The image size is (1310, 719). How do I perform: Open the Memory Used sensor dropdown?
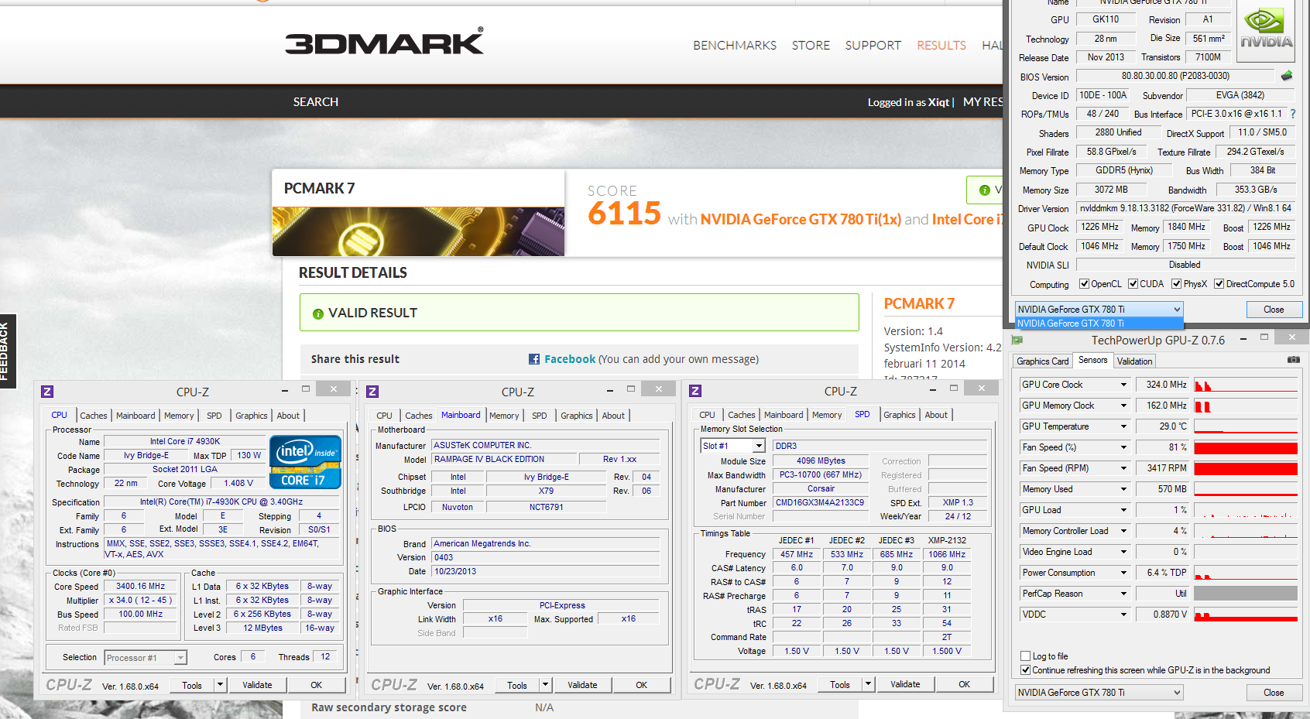[1123, 489]
